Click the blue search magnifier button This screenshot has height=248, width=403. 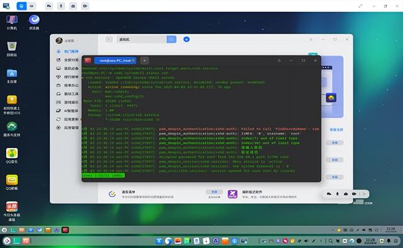click(171, 39)
